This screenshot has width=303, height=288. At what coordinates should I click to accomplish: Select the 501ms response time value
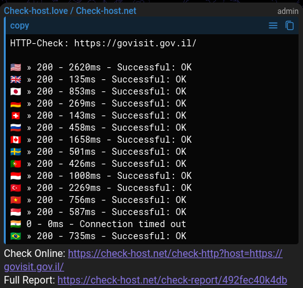82,152
